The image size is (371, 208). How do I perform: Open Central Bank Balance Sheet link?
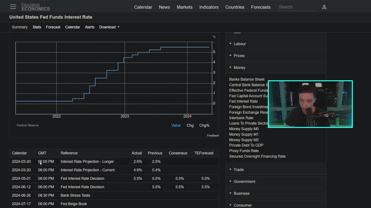(248, 85)
